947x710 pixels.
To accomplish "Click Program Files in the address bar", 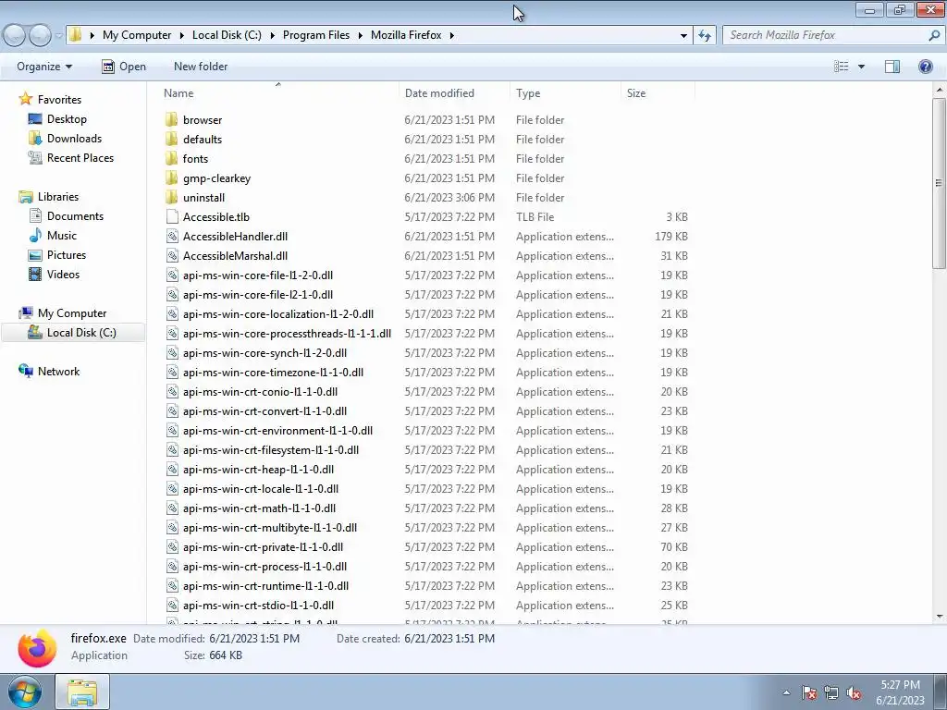I will pos(316,35).
